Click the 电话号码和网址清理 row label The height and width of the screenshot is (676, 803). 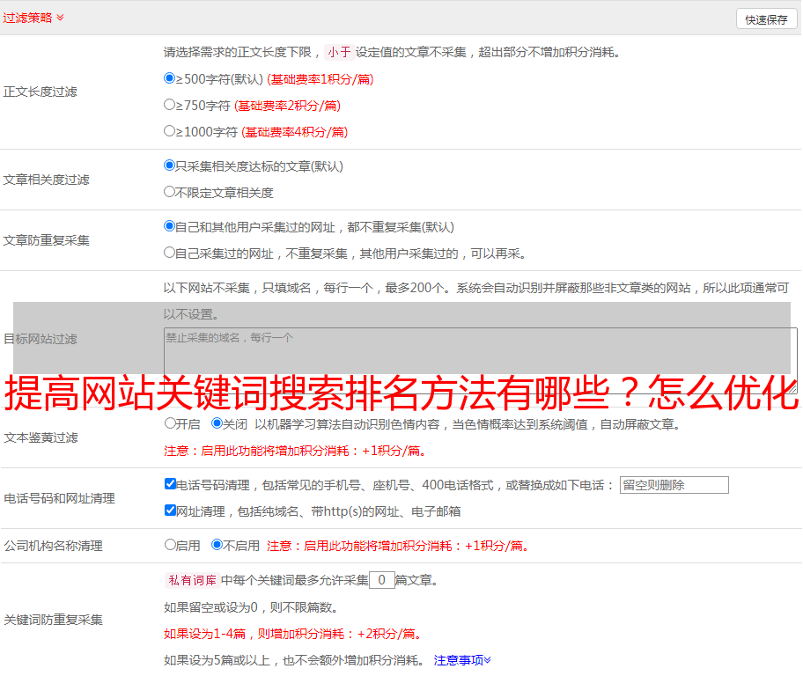coord(59,498)
